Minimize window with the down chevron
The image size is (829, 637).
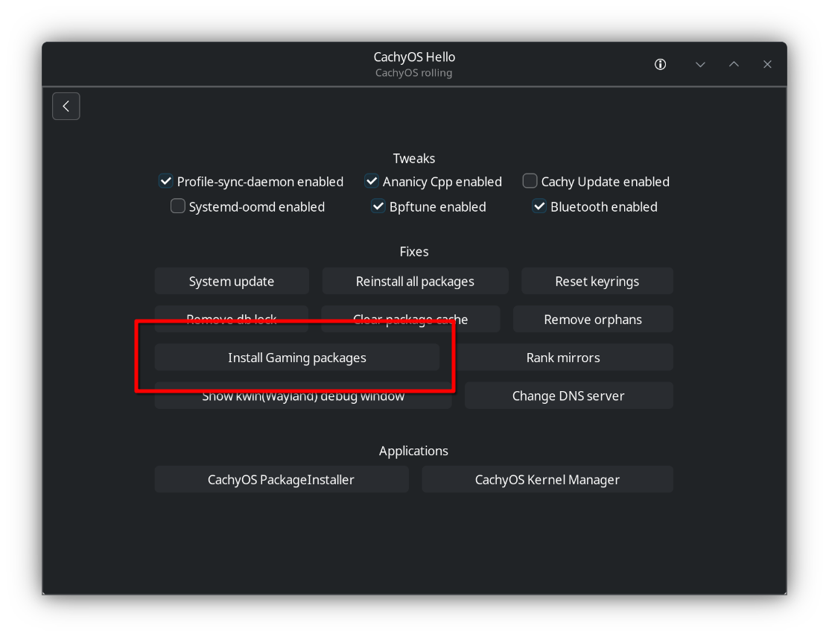point(700,65)
